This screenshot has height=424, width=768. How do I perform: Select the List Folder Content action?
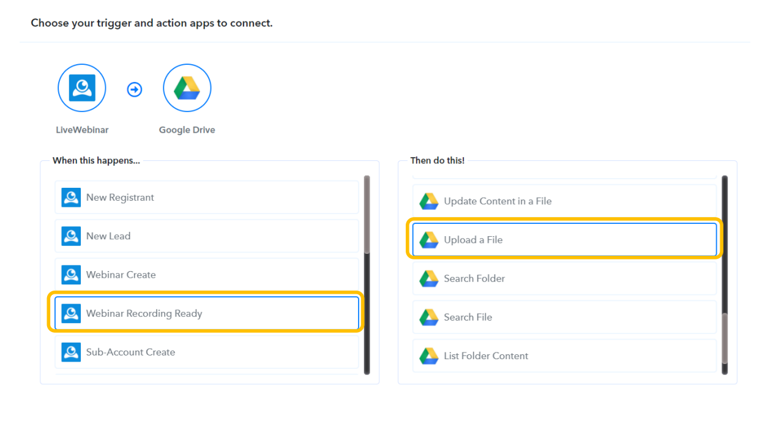564,355
